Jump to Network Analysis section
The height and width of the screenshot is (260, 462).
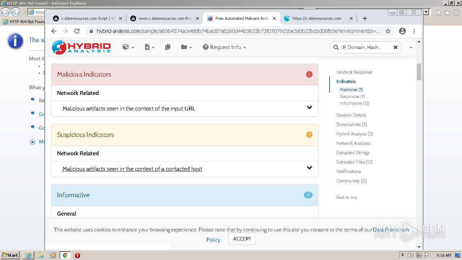pyautogui.click(x=353, y=143)
